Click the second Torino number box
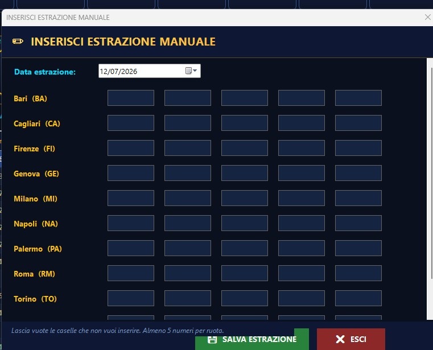Image resolution: width=433 pixels, height=350 pixels. [188, 298]
